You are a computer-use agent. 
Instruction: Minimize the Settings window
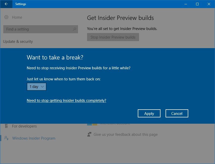click(185, 4)
